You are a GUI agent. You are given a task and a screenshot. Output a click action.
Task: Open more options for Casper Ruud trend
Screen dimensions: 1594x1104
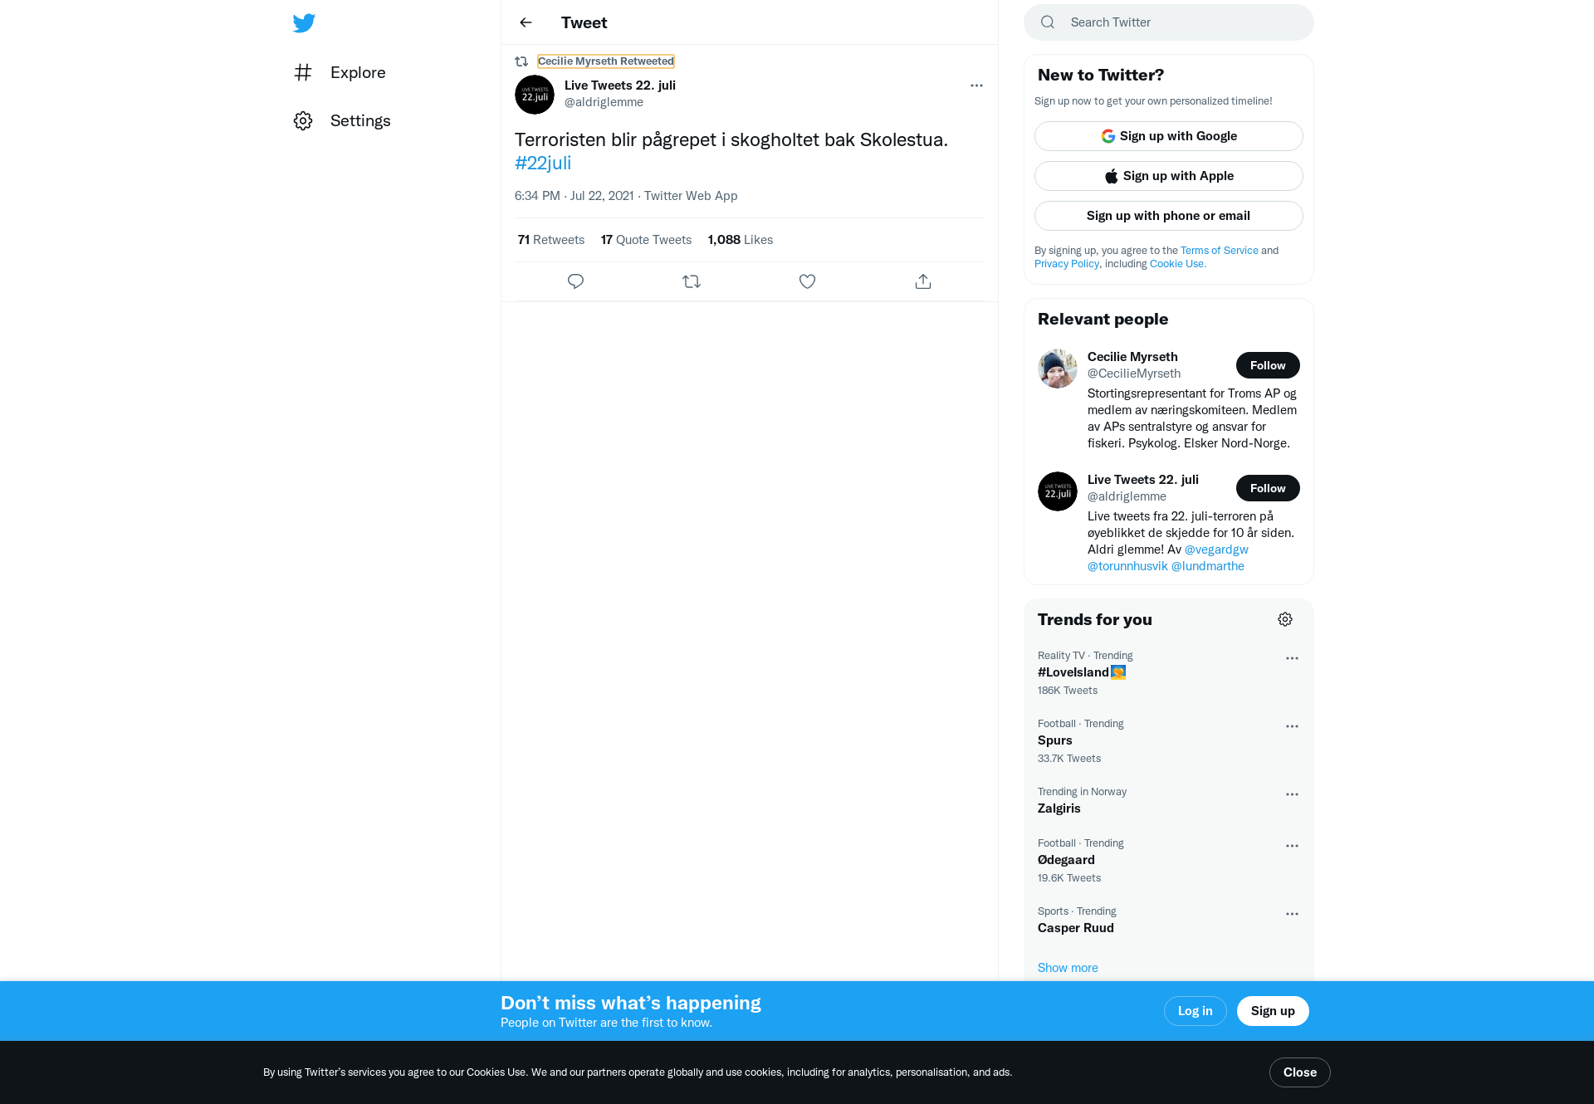point(1292,914)
